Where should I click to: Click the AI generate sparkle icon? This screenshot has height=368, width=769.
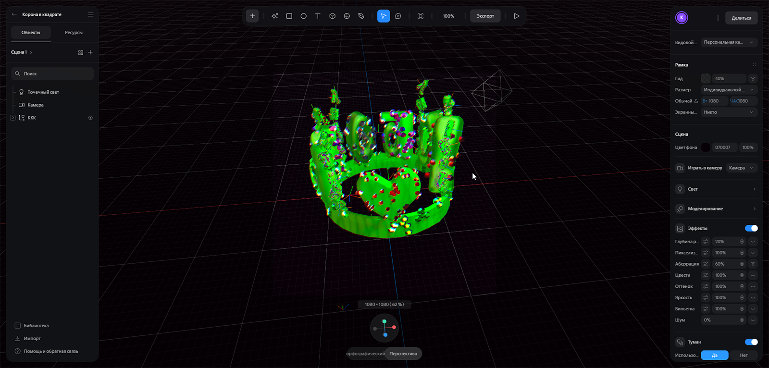click(274, 16)
